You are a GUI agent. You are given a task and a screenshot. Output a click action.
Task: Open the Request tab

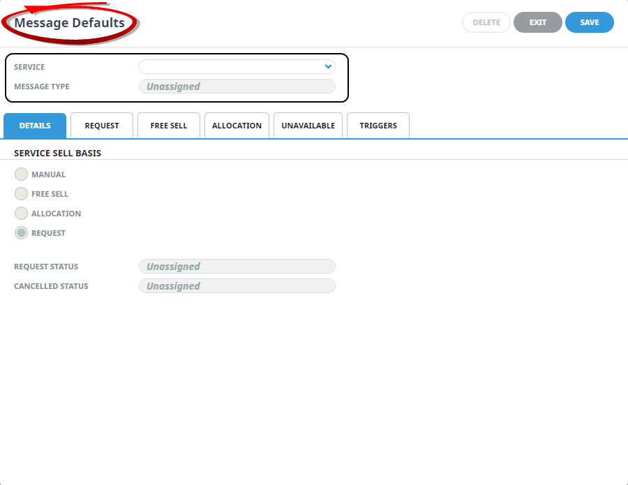(x=102, y=126)
